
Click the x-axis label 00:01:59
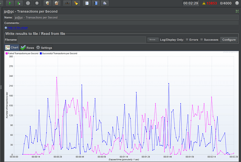click(x=190, y=157)
